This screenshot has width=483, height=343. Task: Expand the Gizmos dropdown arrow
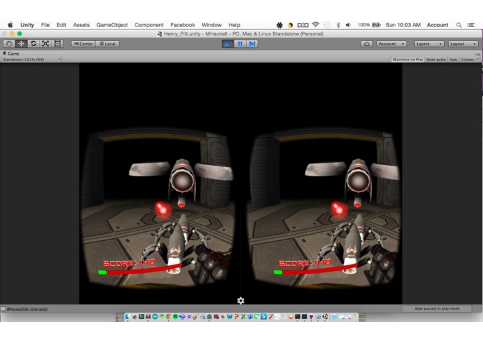point(477,60)
